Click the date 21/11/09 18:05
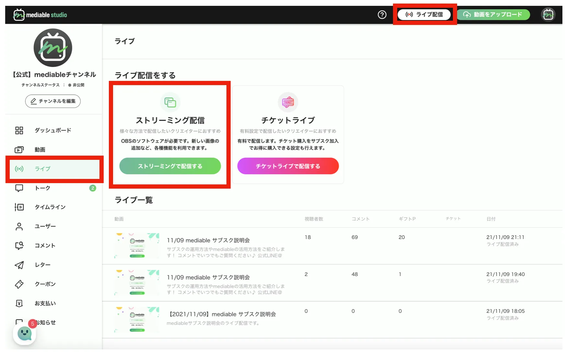565x352 pixels. tap(505, 311)
